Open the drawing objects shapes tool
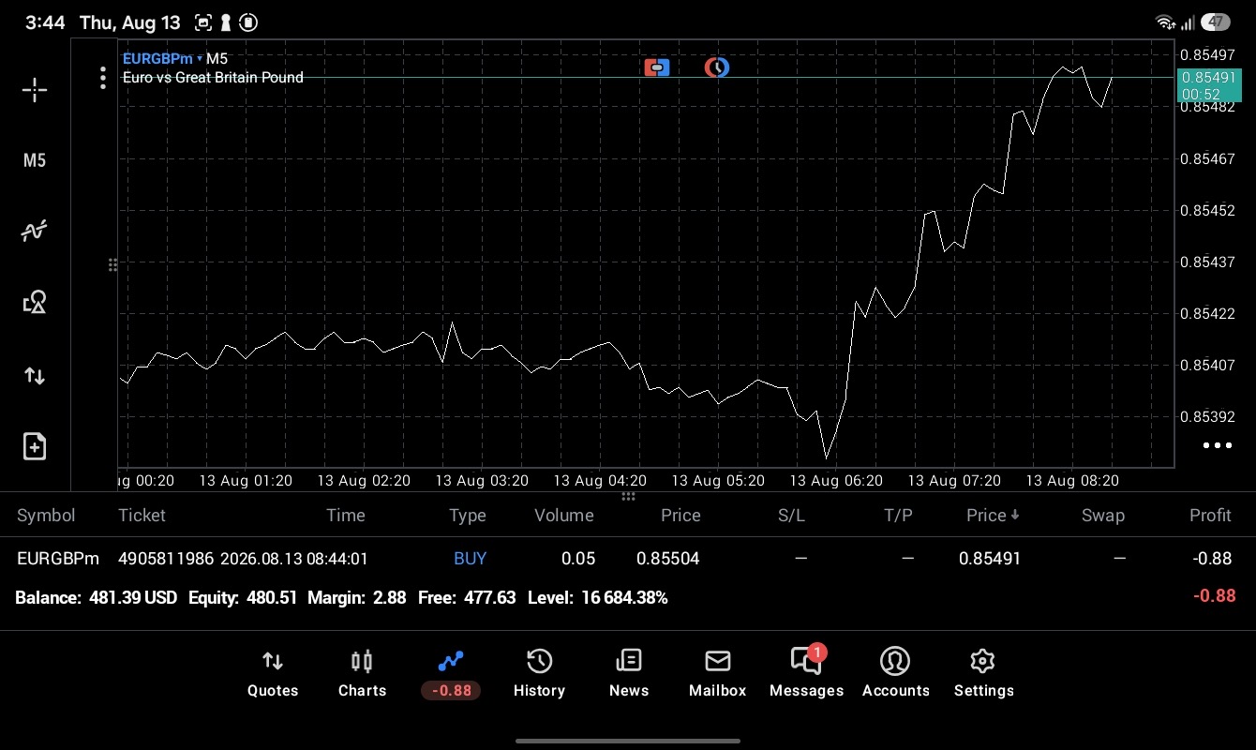 (35, 302)
